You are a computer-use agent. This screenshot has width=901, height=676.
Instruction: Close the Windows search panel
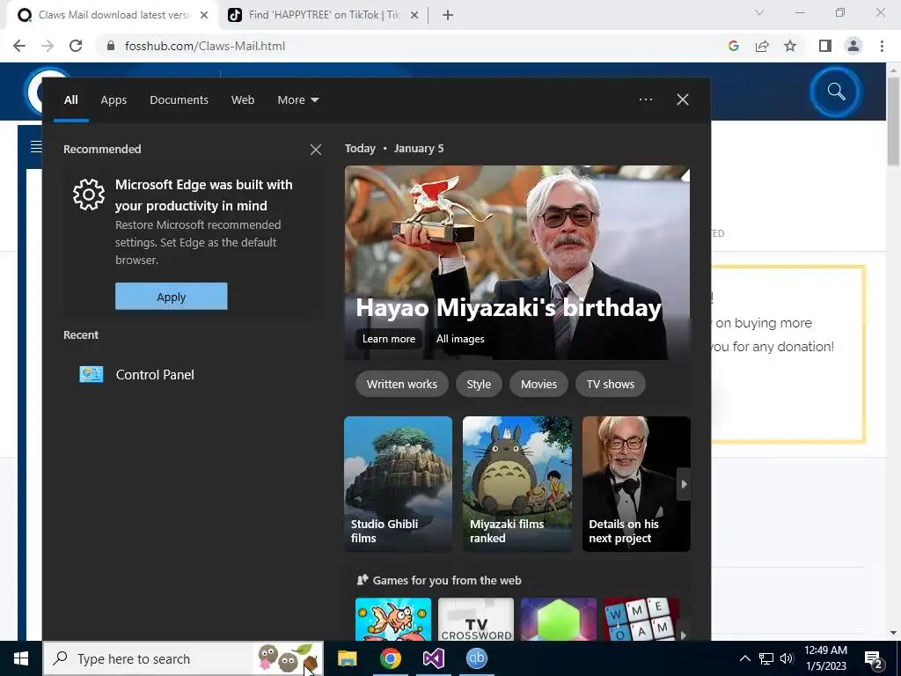683,99
